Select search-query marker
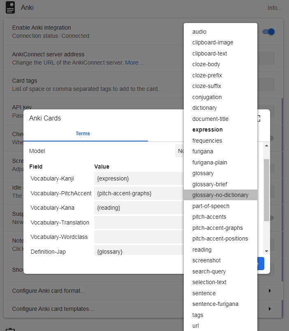 tap(220, 271)
